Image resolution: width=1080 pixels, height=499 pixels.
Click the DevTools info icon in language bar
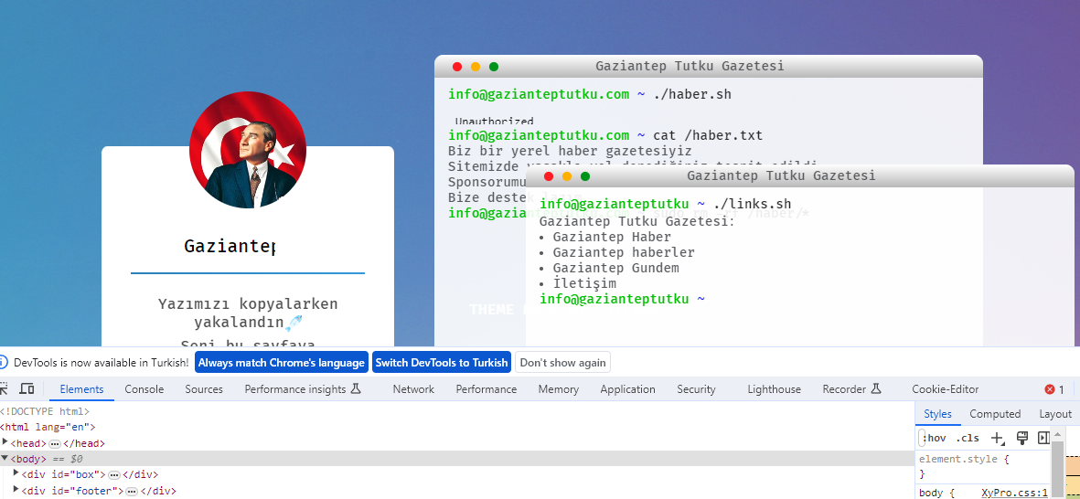[x=4, y=362]
